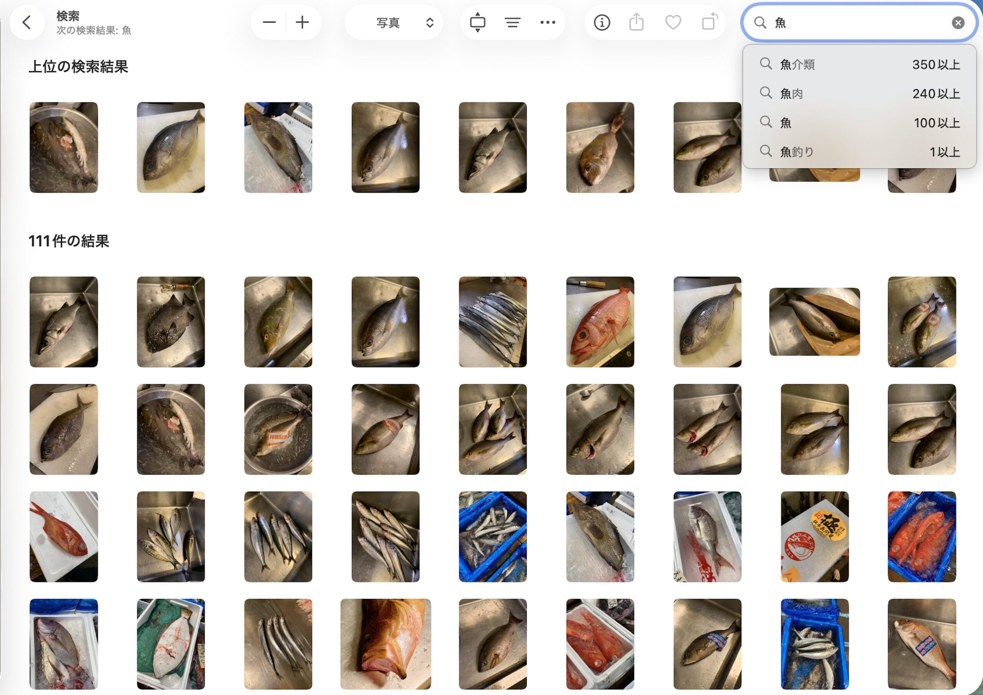Viewport: 983px width, 695px height.
Task: Open the filter lines menu icon
Action: tap(513, 22)
